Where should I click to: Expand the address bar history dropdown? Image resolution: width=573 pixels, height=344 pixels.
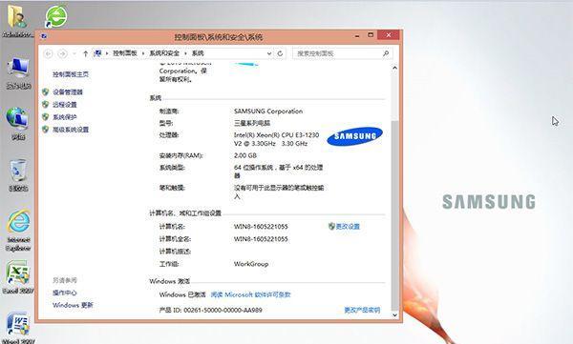(269, 53)
